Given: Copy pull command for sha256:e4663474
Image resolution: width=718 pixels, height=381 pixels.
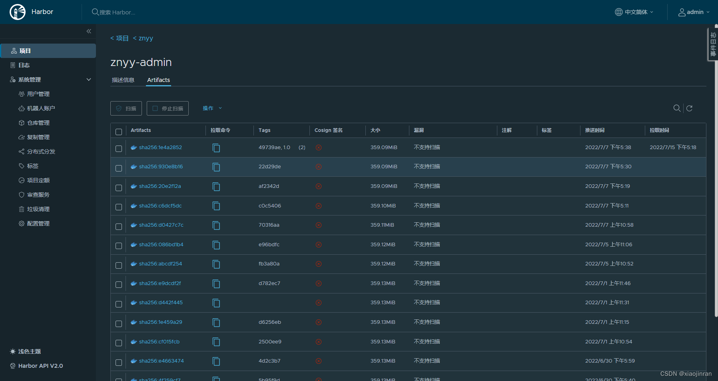Looking at the screenshot, I should [216, 361].
